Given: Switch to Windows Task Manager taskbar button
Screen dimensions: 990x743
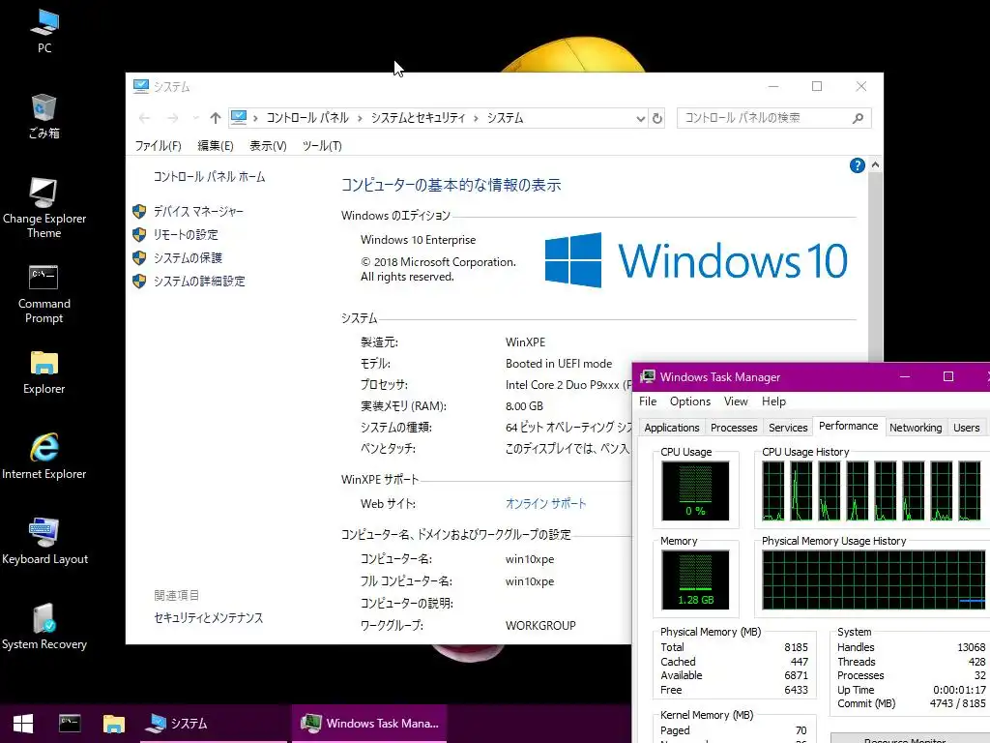Looking at the screenshot, I should [369, 724].
